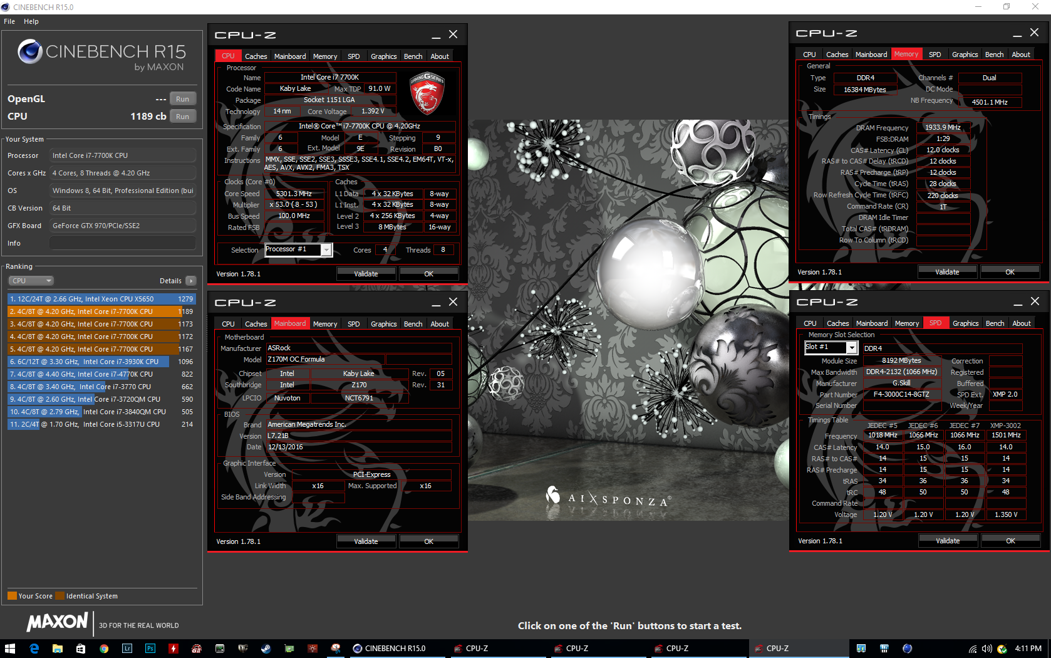The height and width of the screenshot is (658, 1051).
Task: Select ranking row Core i7-3930K 1096
Action: coord(101,362)
